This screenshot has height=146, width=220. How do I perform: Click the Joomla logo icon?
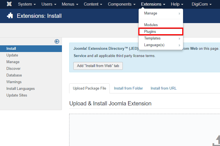coord(9,4)
